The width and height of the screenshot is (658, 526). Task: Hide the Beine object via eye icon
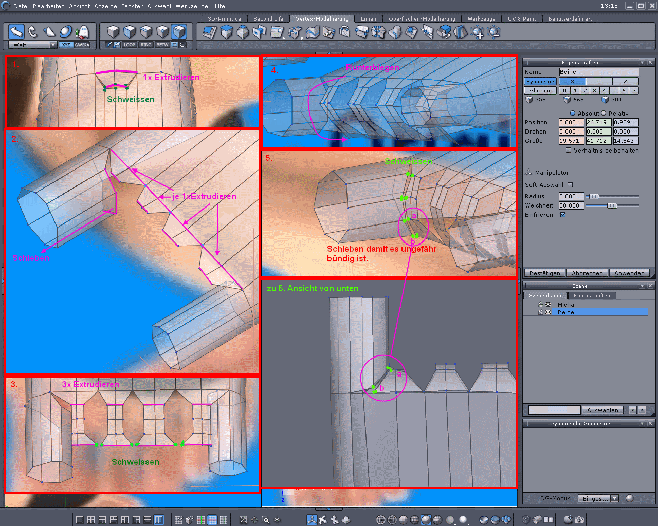point(548,312)
